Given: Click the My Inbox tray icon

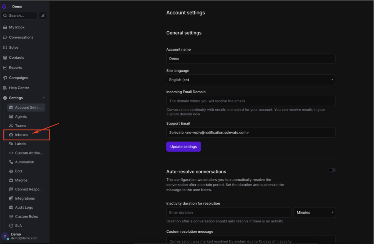Looking at the screenshot, I should point(5,27).
